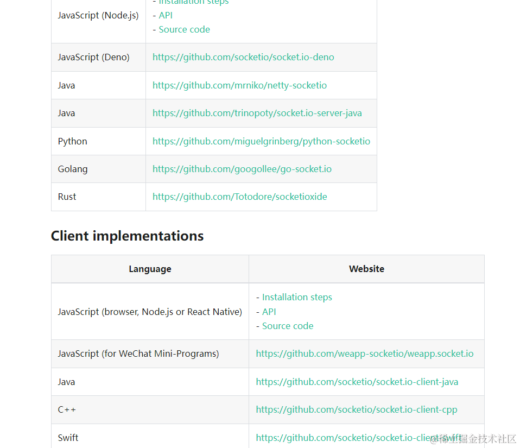Open trinopoty socket.io-server-java link
This screenshot has width=520, height=448.
pyautogui.click(x=257, y=113)
